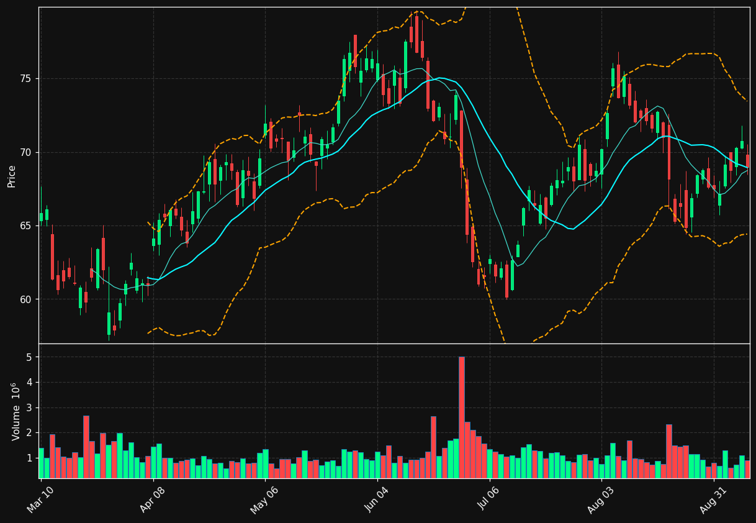756x523 pixels.
Task: Select the 'Aug 03' date label
Action: (x=601, y=500)
